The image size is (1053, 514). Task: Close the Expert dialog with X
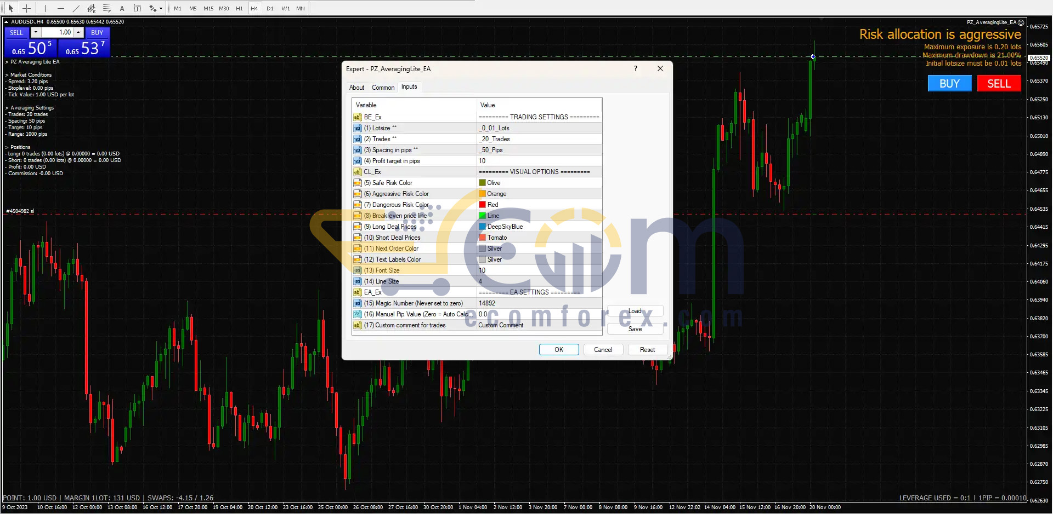coord(660,68)
